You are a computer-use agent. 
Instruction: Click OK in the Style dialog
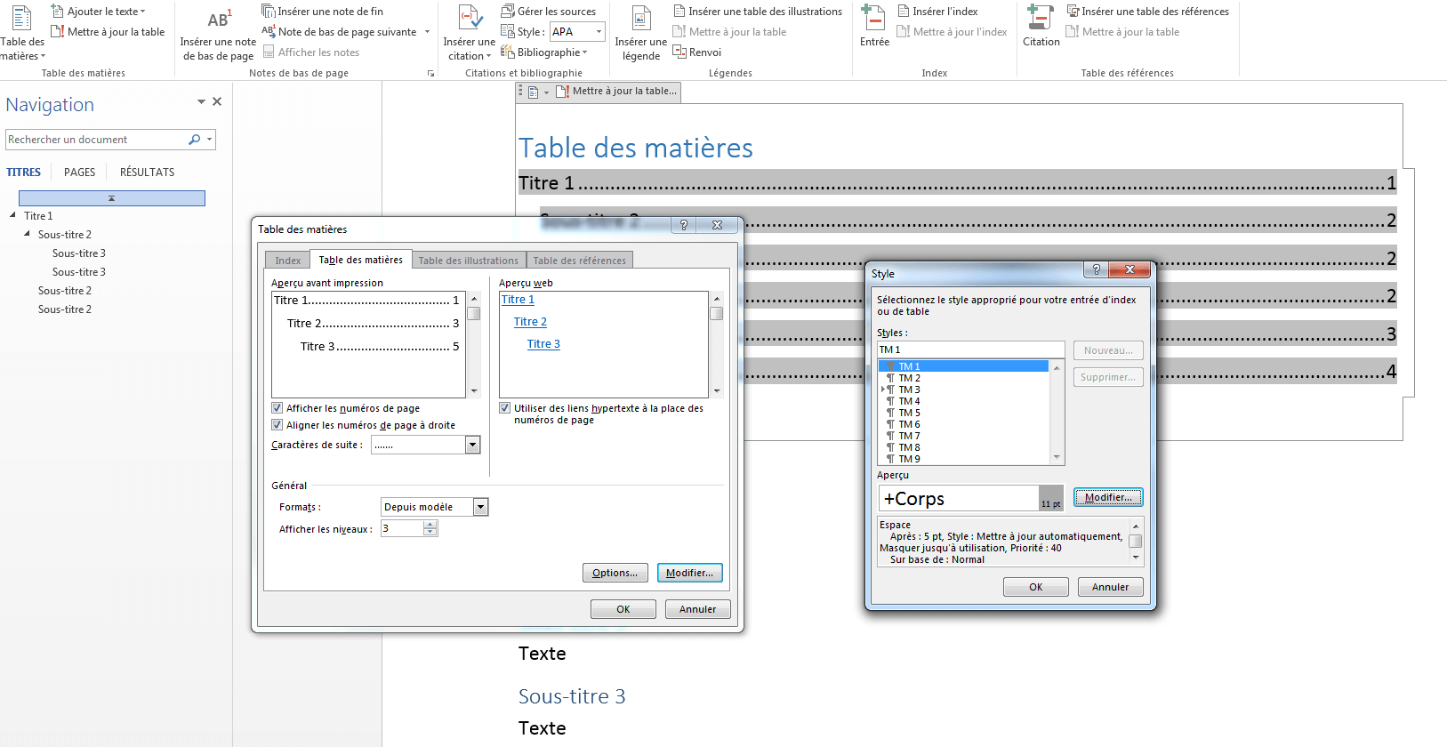coord(1036,587)
